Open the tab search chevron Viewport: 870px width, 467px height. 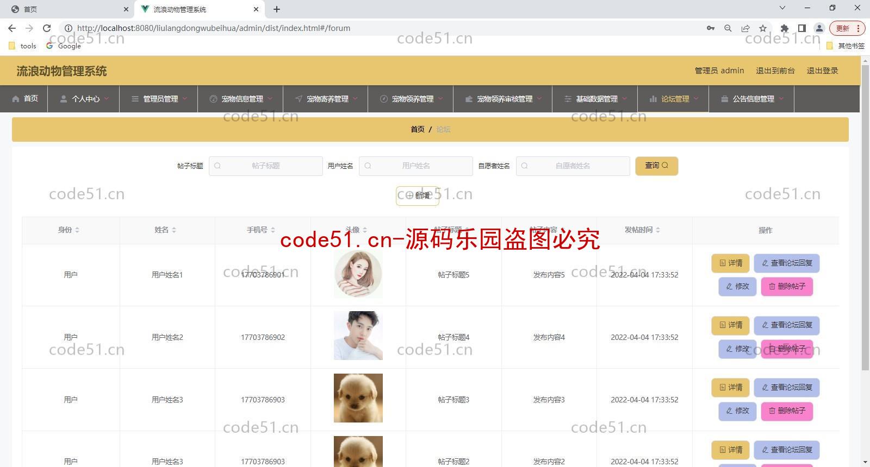click(x=782, y=8)
